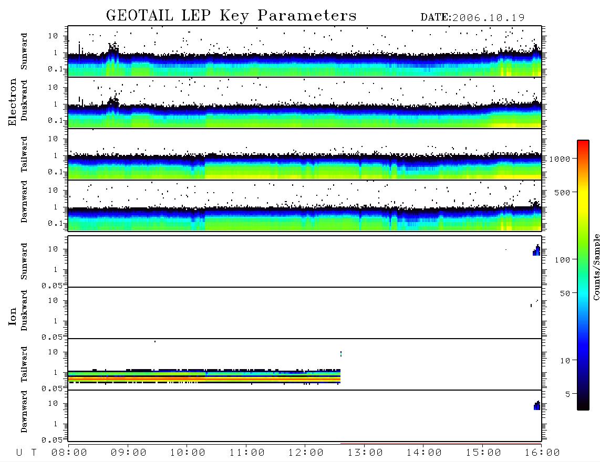Screen dimensions: 600x462
Task: Click the "Electron" group axis label
Action: [x=13, y=102]
